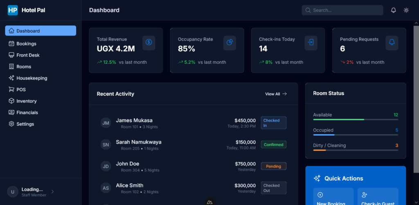The height and width of the screenshot is (205, 419).
Task: Expand the staff member profile chevron
Action: click(52, 191)
